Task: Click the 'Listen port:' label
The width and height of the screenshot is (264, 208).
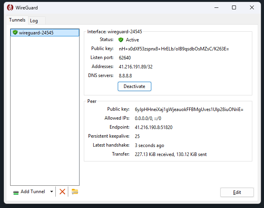Action: [x=102, y=57]
